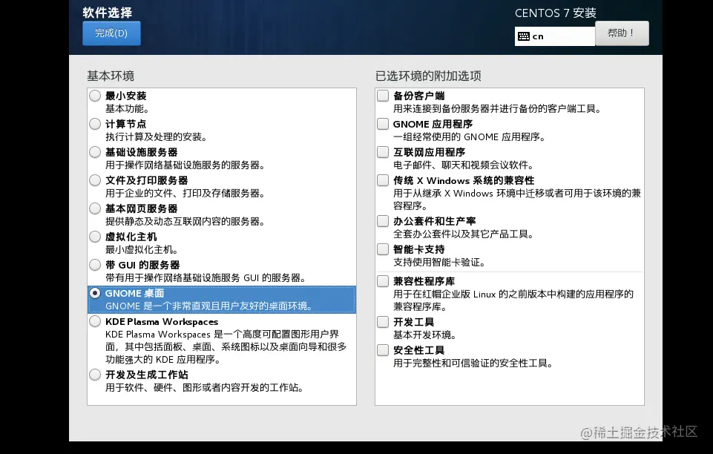This screenshot has height=454, width=713.
Task: Enable 传统 X Windows 系统的兼容性 checkbox
Action: click(x=383, y=180)
